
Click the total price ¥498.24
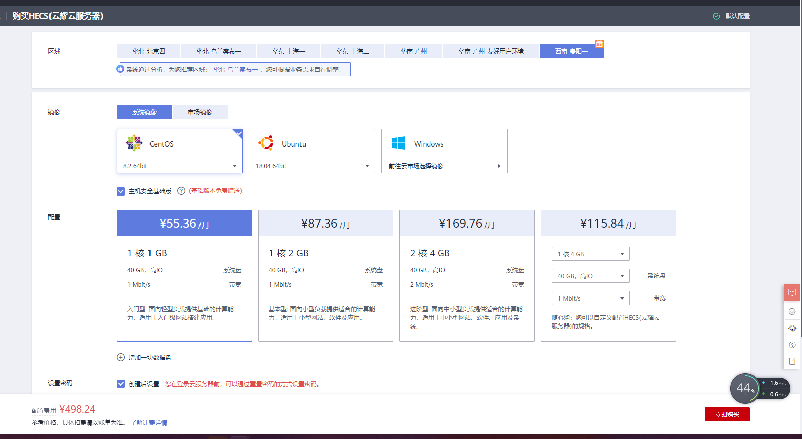click(x=77, y=409)
